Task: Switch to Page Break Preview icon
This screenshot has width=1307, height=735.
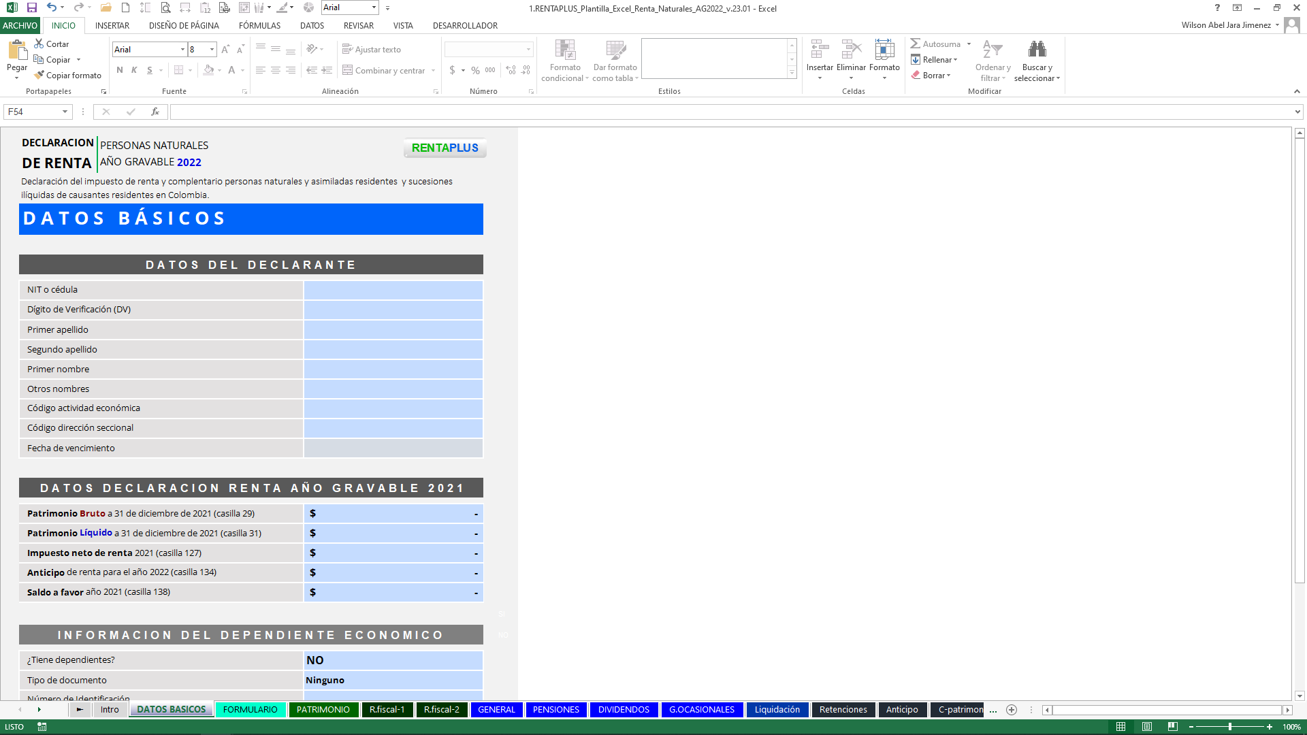Action: coord(1173,727)
